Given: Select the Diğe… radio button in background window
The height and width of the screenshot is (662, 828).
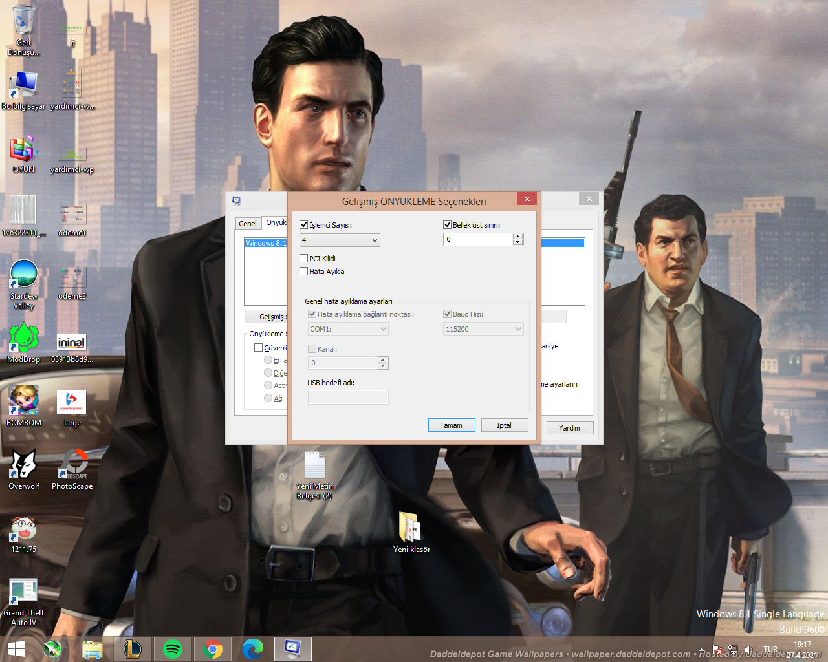Looking at the screenshot, I should click(268, 373).
